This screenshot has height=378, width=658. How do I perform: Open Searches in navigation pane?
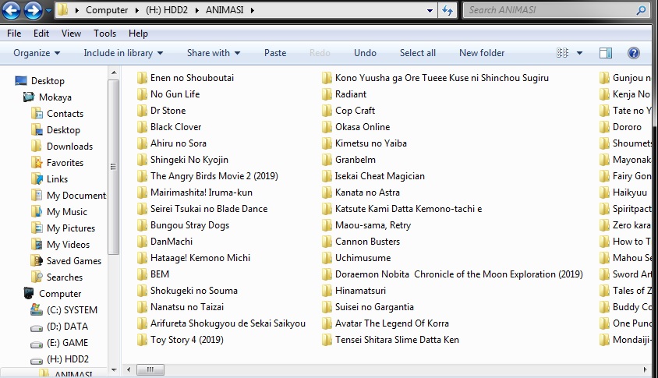65,277
